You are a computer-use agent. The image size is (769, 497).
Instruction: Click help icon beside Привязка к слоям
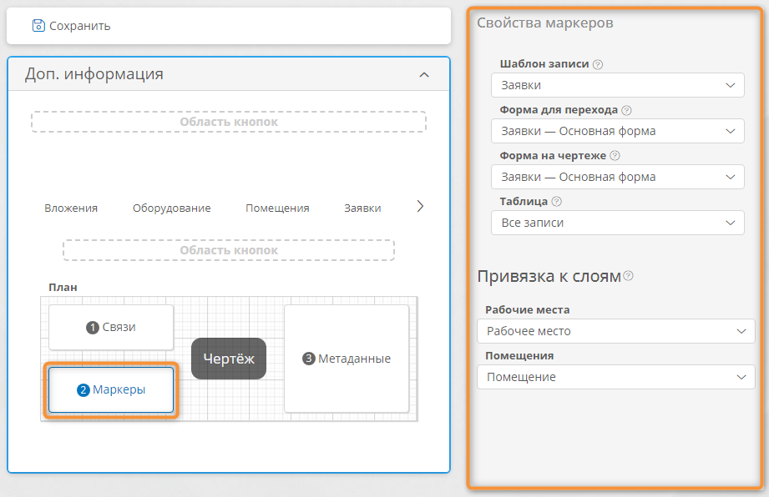tap(628, 276)
